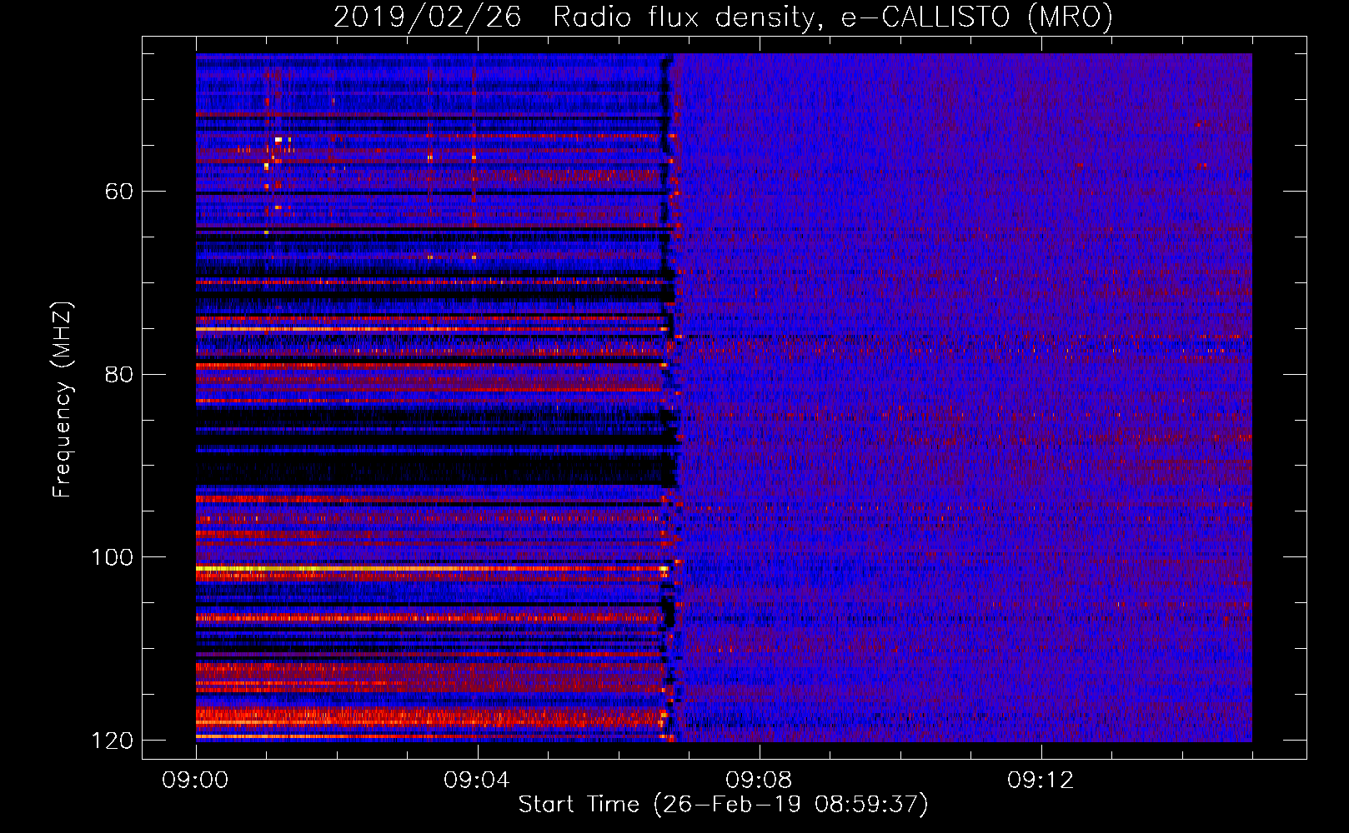Click the date "2019/02/26" in the title
1349x833 pixels.
[428, 17]
